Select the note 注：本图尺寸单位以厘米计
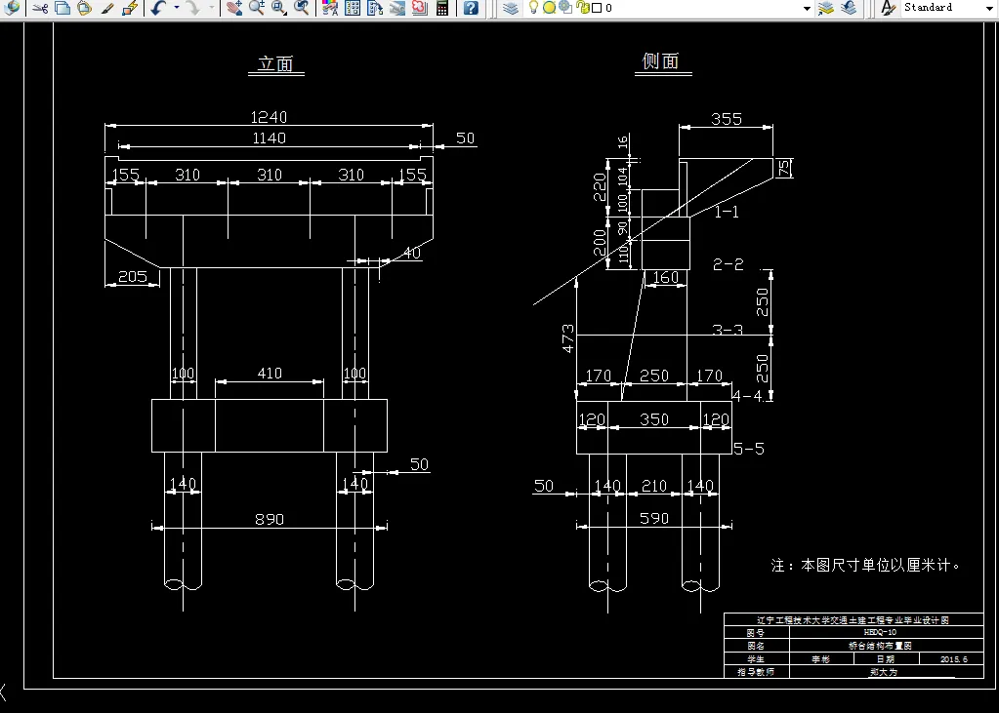The width and height of the screenshot is (999, 713). [866, 566]
